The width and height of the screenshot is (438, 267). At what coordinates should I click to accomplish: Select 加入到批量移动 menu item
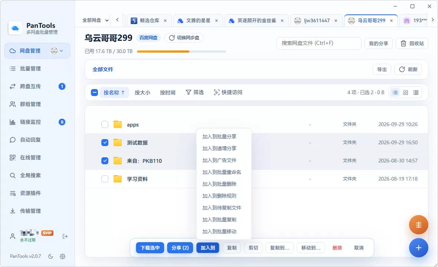tap(224, 231)
